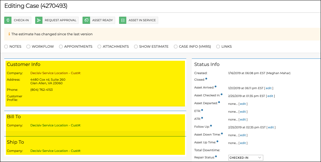Open the Repair Status dropdown showing CHECKED-IN

tap(245, 158)
